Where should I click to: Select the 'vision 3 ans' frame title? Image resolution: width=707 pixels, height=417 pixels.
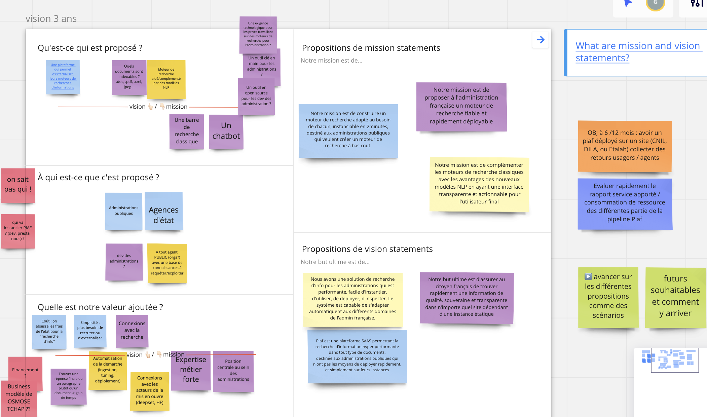pos(51,18)
